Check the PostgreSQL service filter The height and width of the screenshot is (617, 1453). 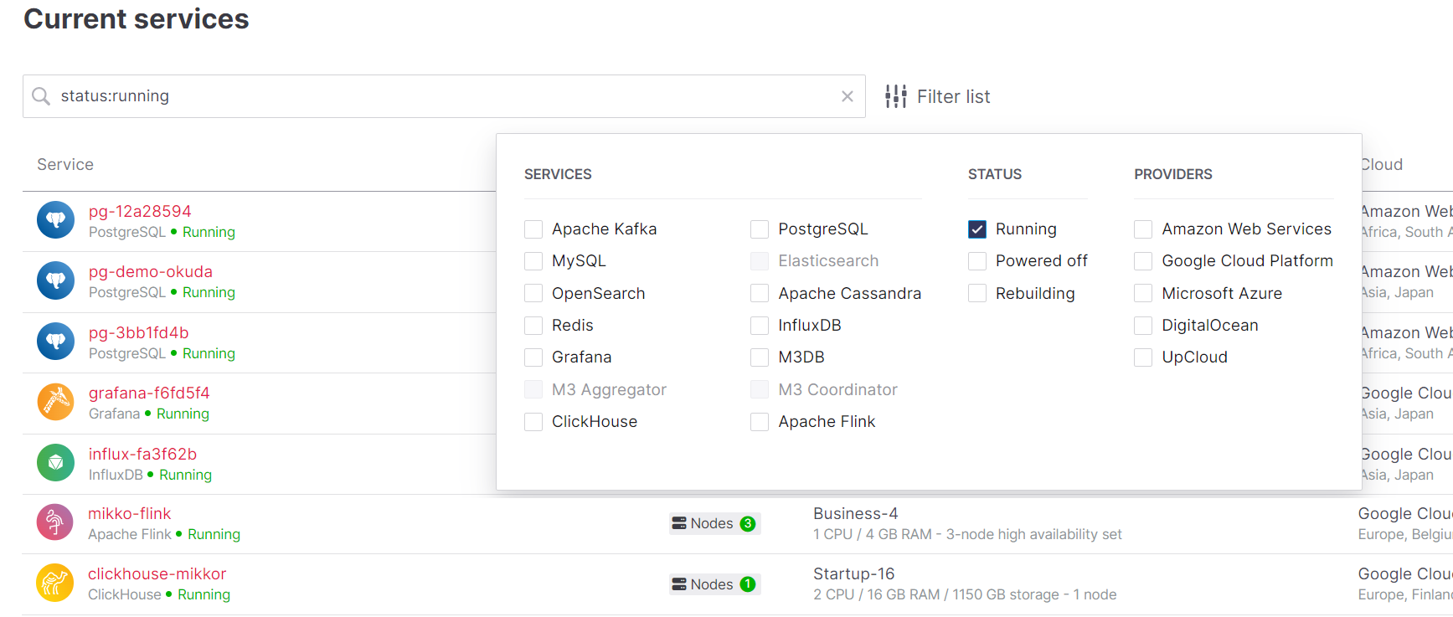coord(760,229)
